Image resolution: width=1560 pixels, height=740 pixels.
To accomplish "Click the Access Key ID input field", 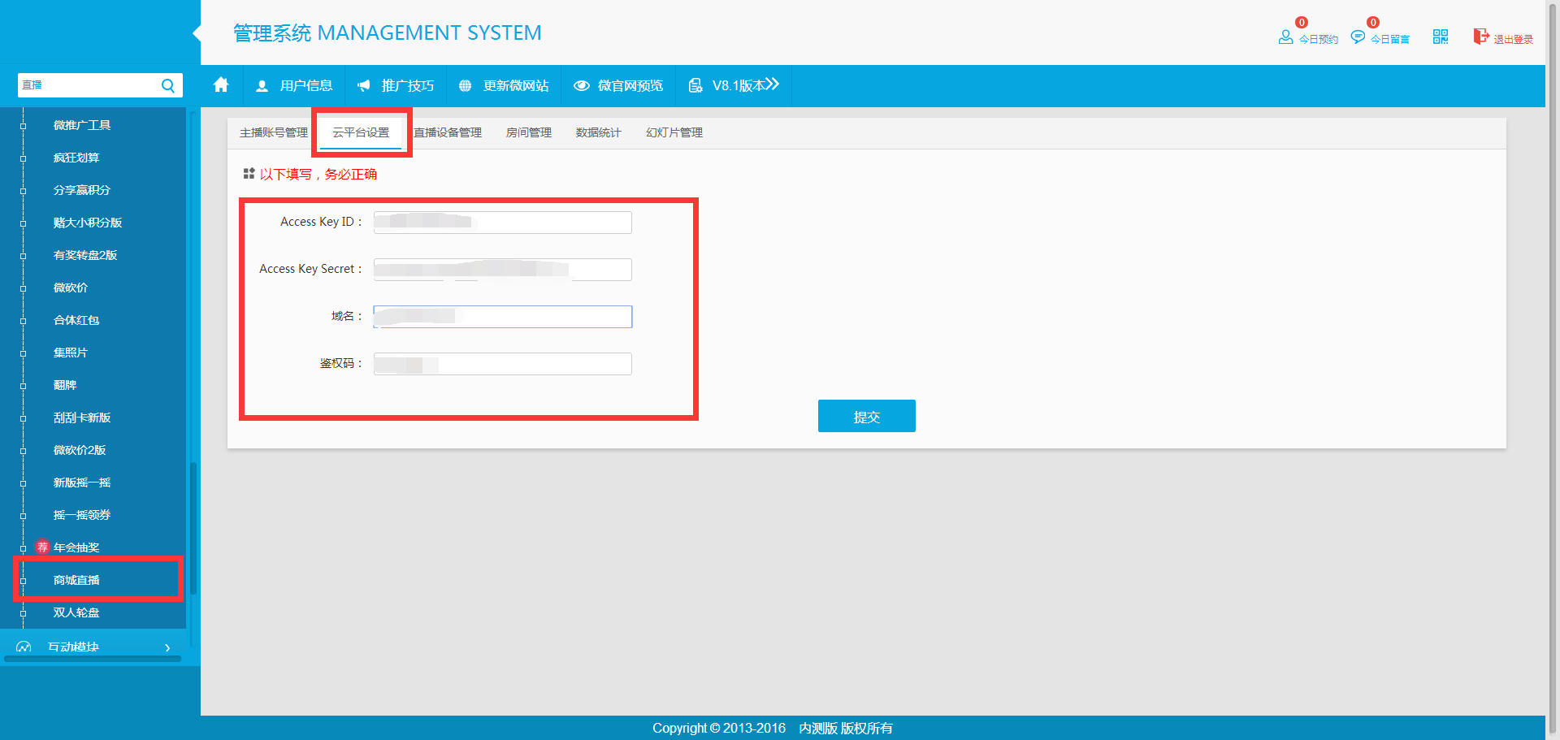I will point(502,223).
